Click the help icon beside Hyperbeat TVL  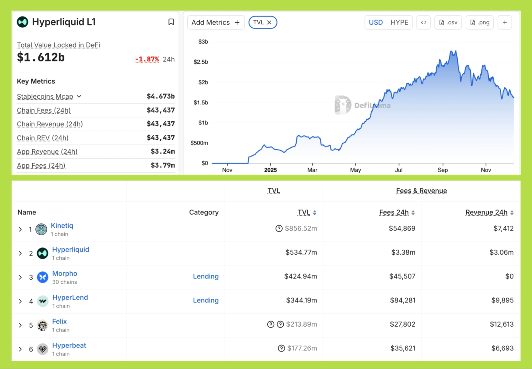coord(281,348)
